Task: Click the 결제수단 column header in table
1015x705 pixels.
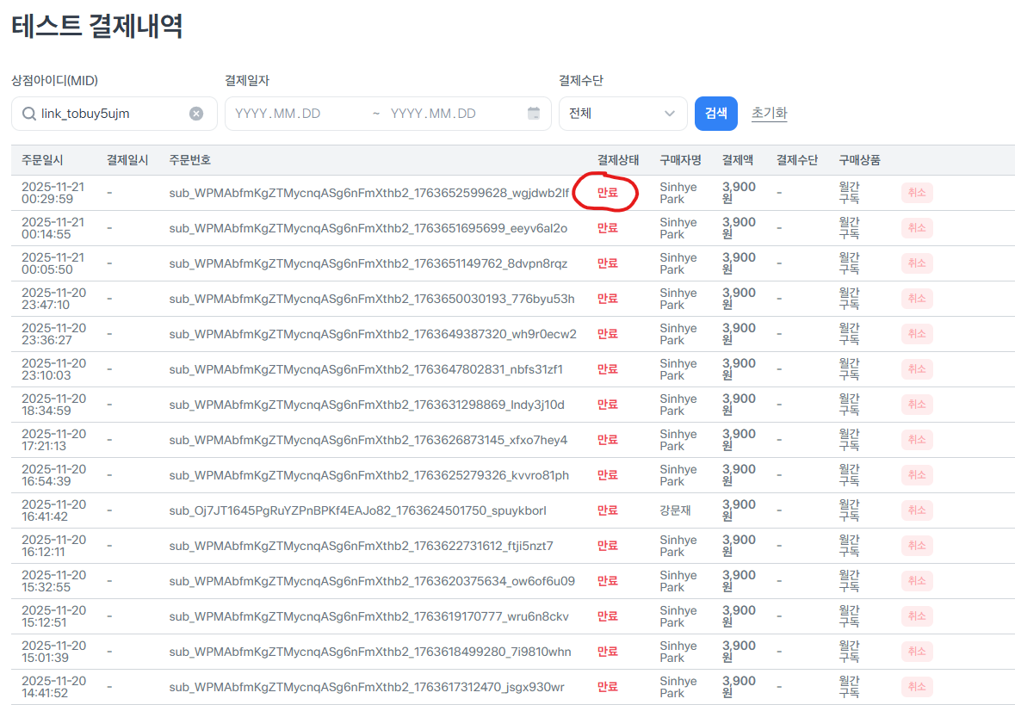Action: (x=797, y=161)
